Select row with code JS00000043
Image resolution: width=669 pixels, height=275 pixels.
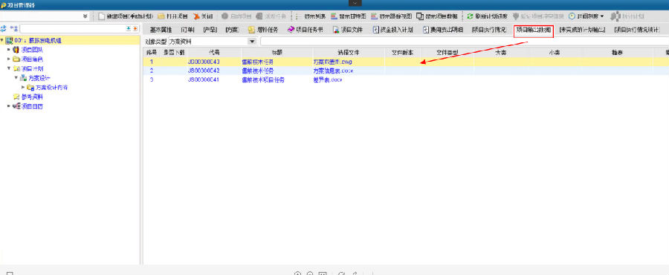pyautogui.click(x=406, y=62)
